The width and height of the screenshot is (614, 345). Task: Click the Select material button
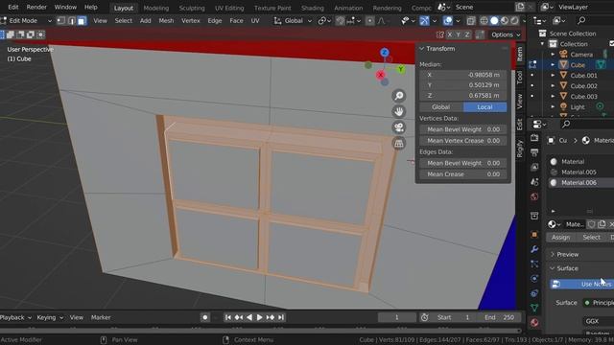click(591, 238)
